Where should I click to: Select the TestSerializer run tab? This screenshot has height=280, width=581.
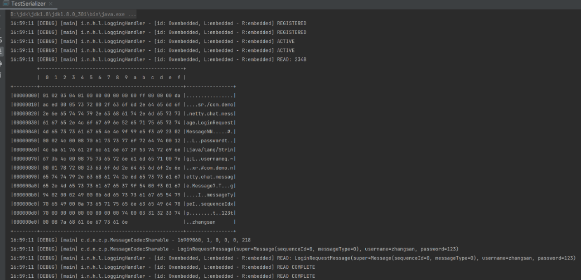click(31, 4)
